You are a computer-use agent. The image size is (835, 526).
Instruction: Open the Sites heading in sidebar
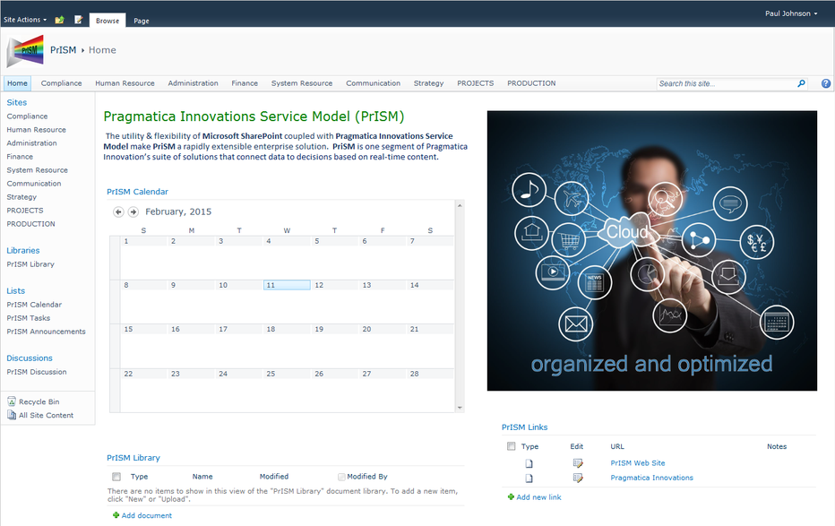pyautogui.click(x=16, y=102)
